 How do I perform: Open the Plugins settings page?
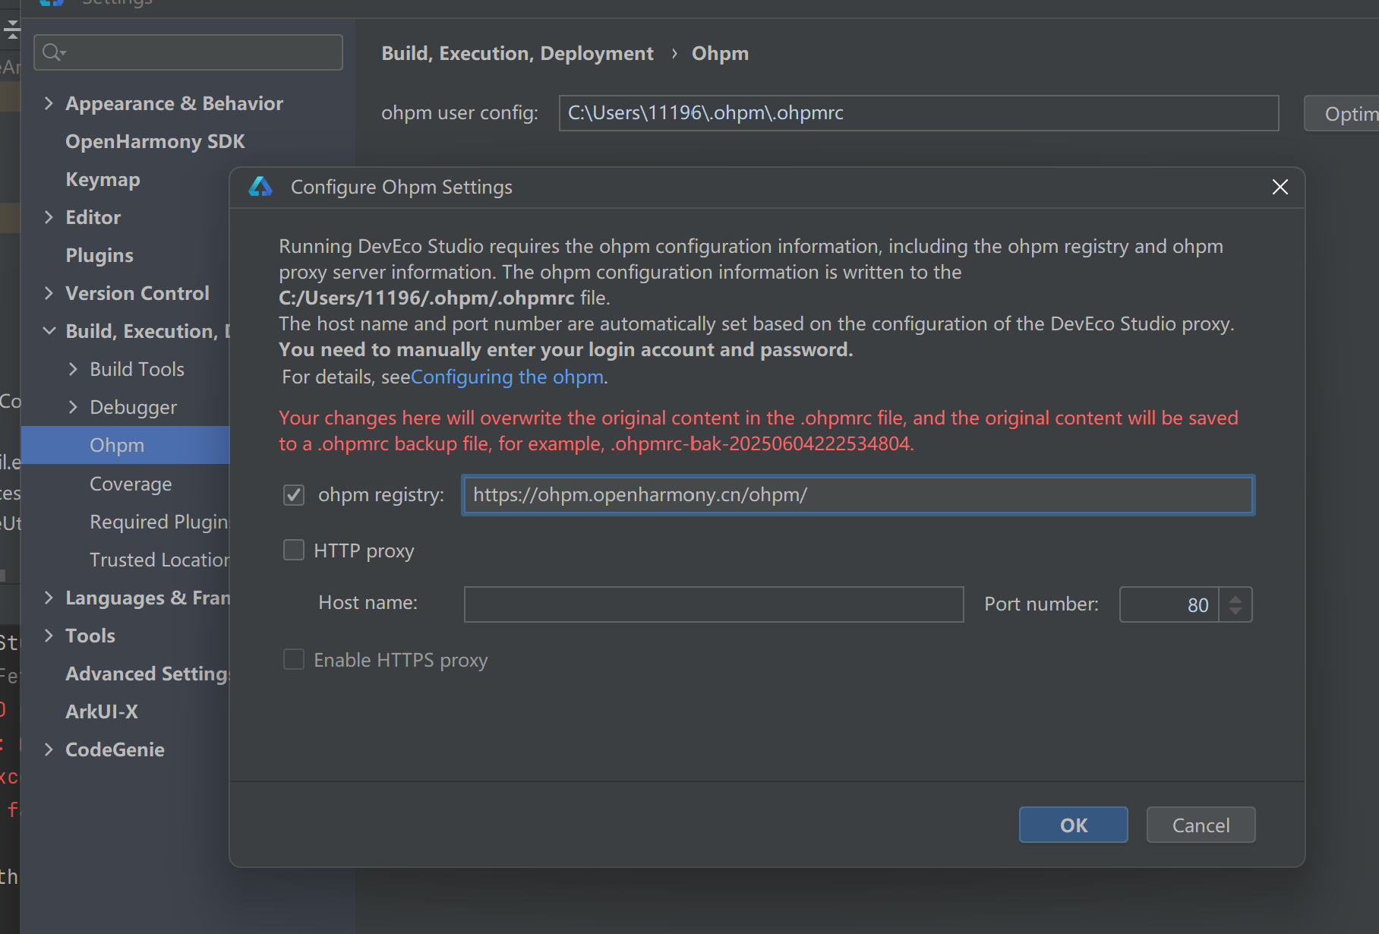[x=99, y=255]
